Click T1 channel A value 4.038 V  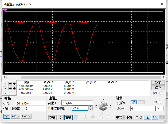coord(48,86)
